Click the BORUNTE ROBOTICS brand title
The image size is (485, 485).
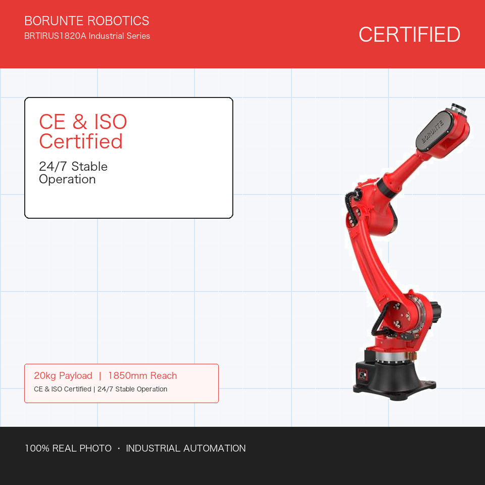point(86,21)
